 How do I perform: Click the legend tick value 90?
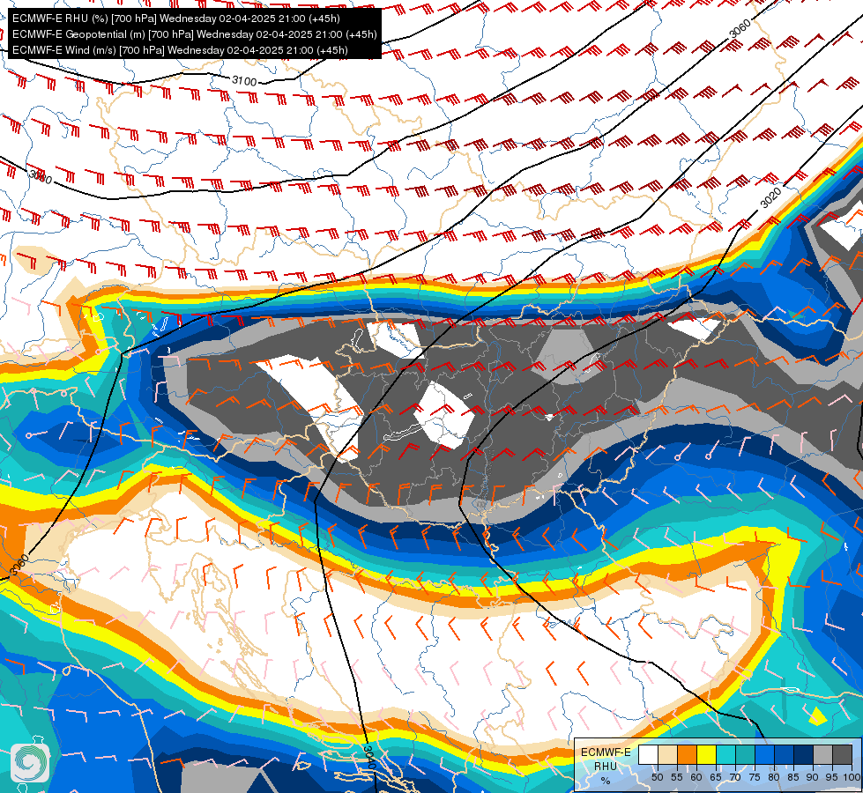pyautogui.click(x=813, y=777)
